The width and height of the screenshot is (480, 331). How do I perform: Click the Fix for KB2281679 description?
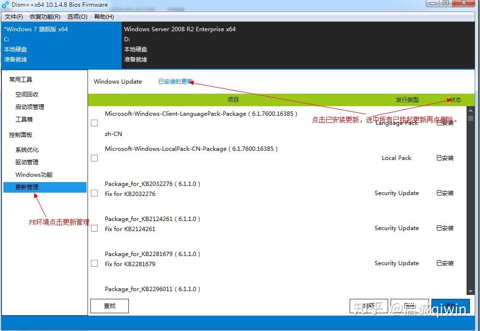[x=130, y=264]
